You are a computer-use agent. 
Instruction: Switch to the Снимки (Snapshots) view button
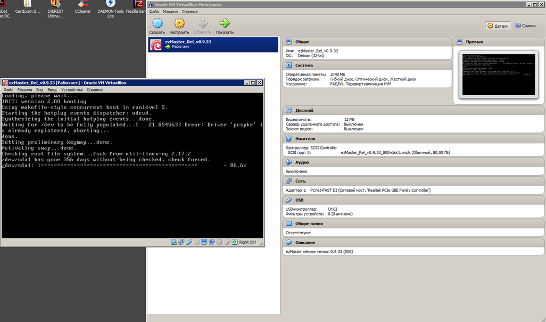[x=525, y=26]
